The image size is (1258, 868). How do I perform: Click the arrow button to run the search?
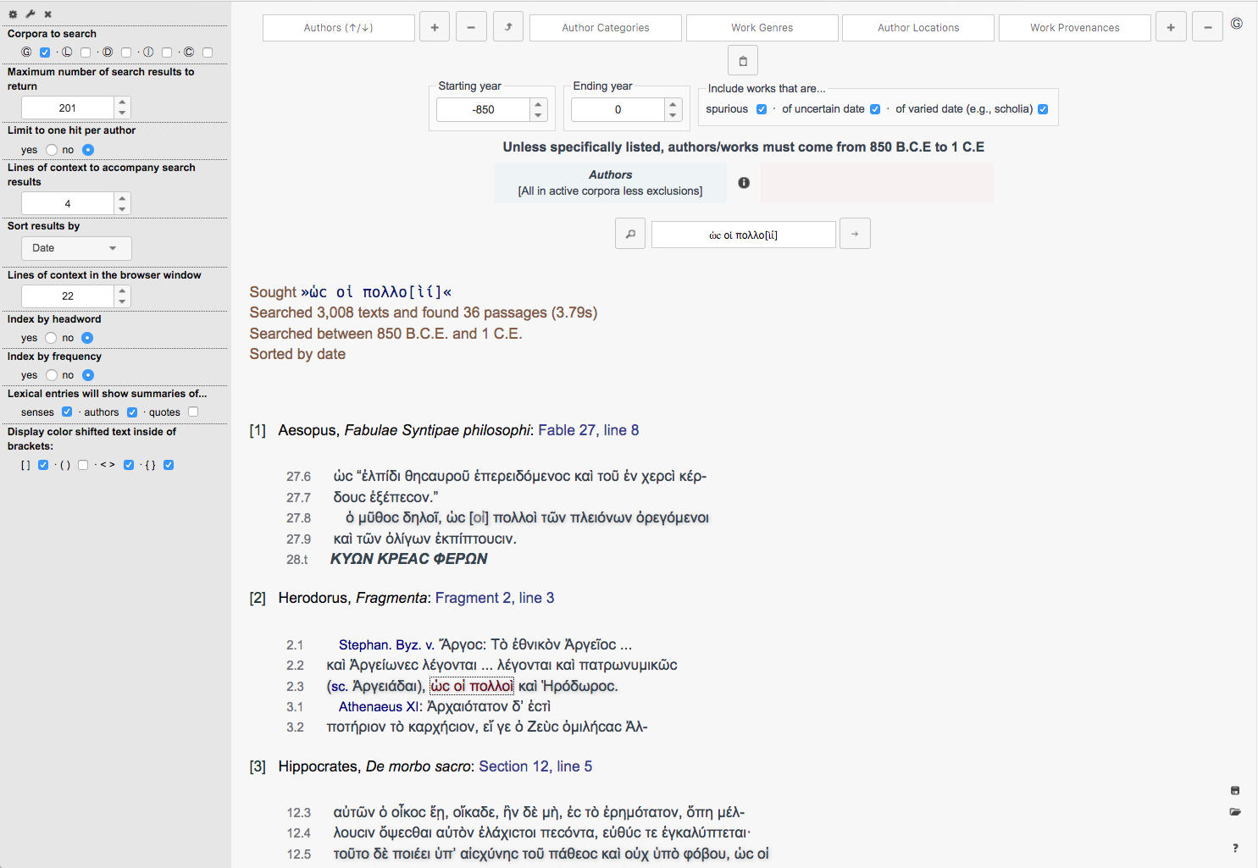pos(855,235)
